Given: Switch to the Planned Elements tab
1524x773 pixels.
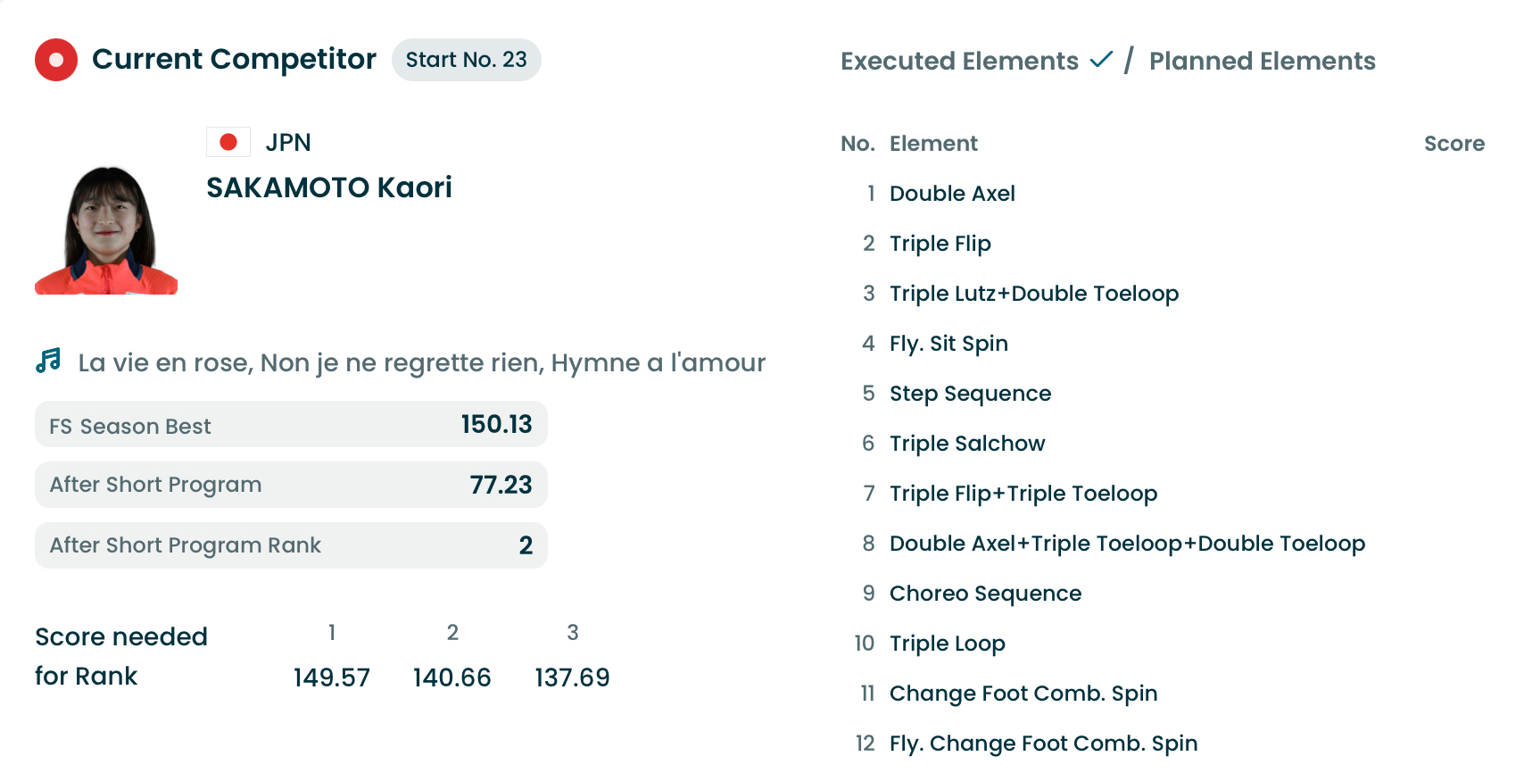Looking at the screenshot, I should point(1262,61).
